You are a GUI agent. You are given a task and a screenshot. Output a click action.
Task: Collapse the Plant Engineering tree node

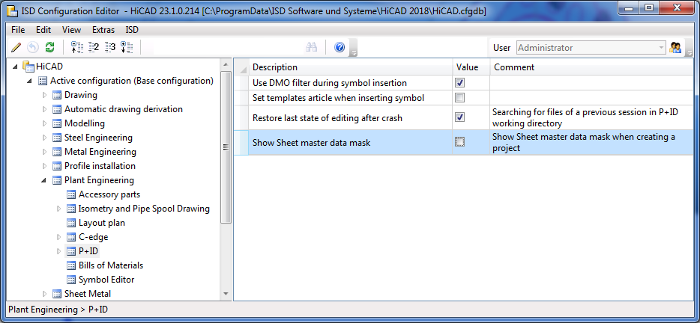(x=45, y=180)
